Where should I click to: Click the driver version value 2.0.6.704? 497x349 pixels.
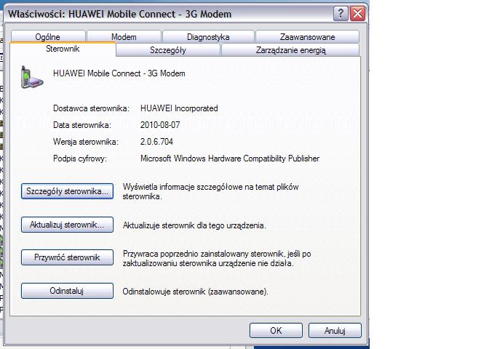pyautogui.click(x=156, y=141)
